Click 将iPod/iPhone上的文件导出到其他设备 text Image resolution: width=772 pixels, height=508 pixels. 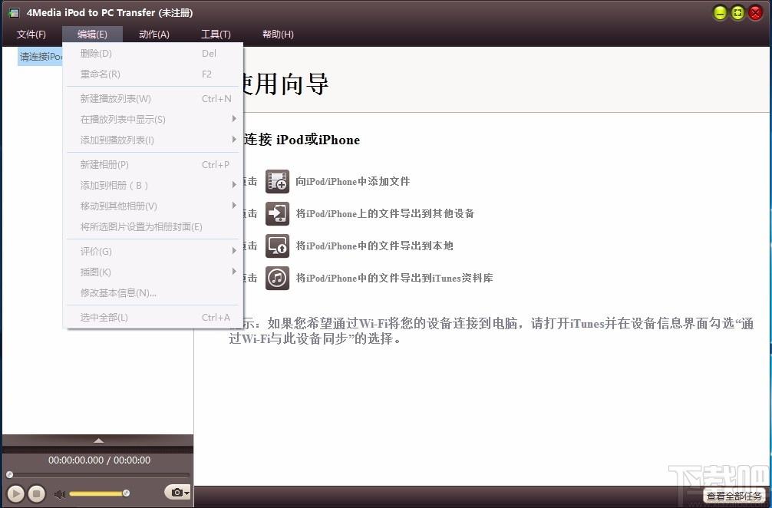384,213
